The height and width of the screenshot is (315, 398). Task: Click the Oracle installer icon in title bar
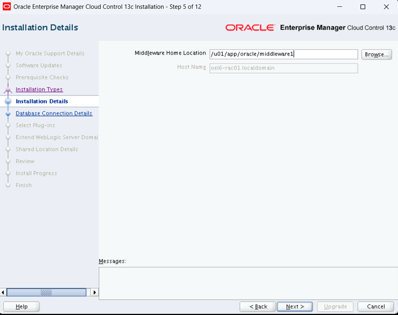pos(7,7)
